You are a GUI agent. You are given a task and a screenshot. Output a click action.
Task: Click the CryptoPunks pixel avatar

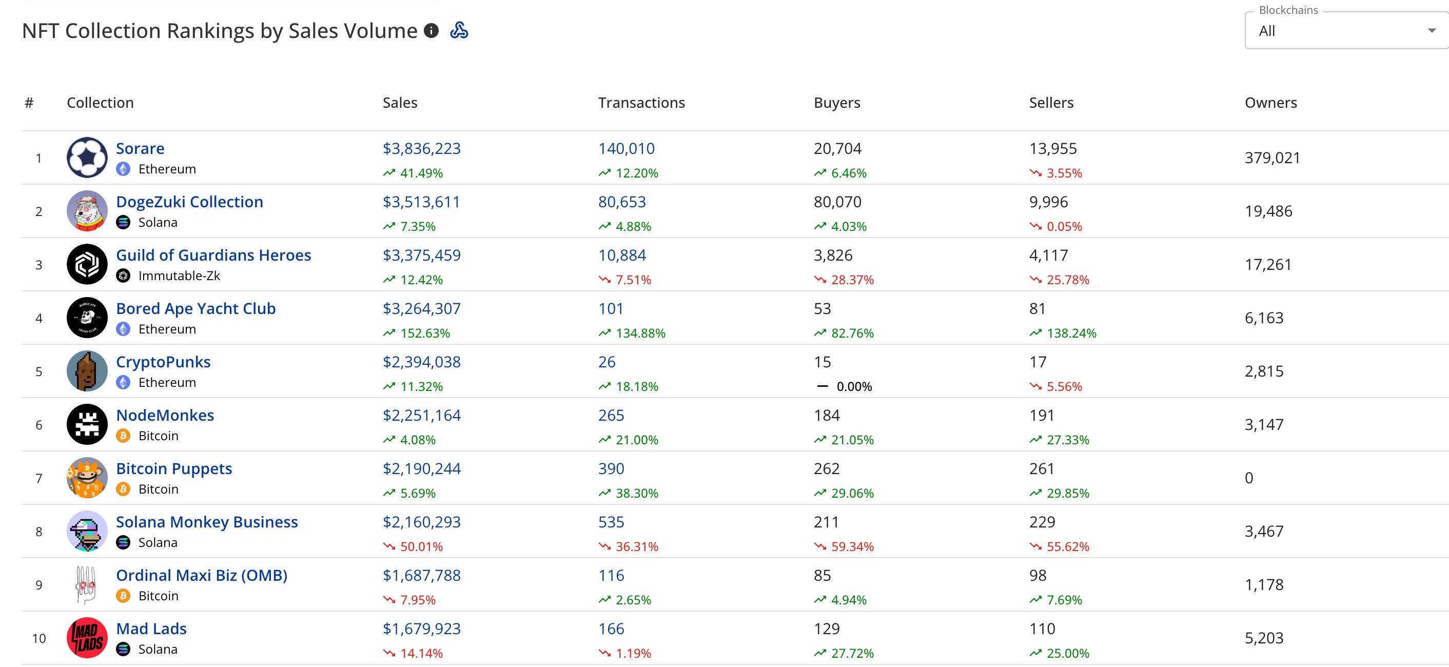87,371
